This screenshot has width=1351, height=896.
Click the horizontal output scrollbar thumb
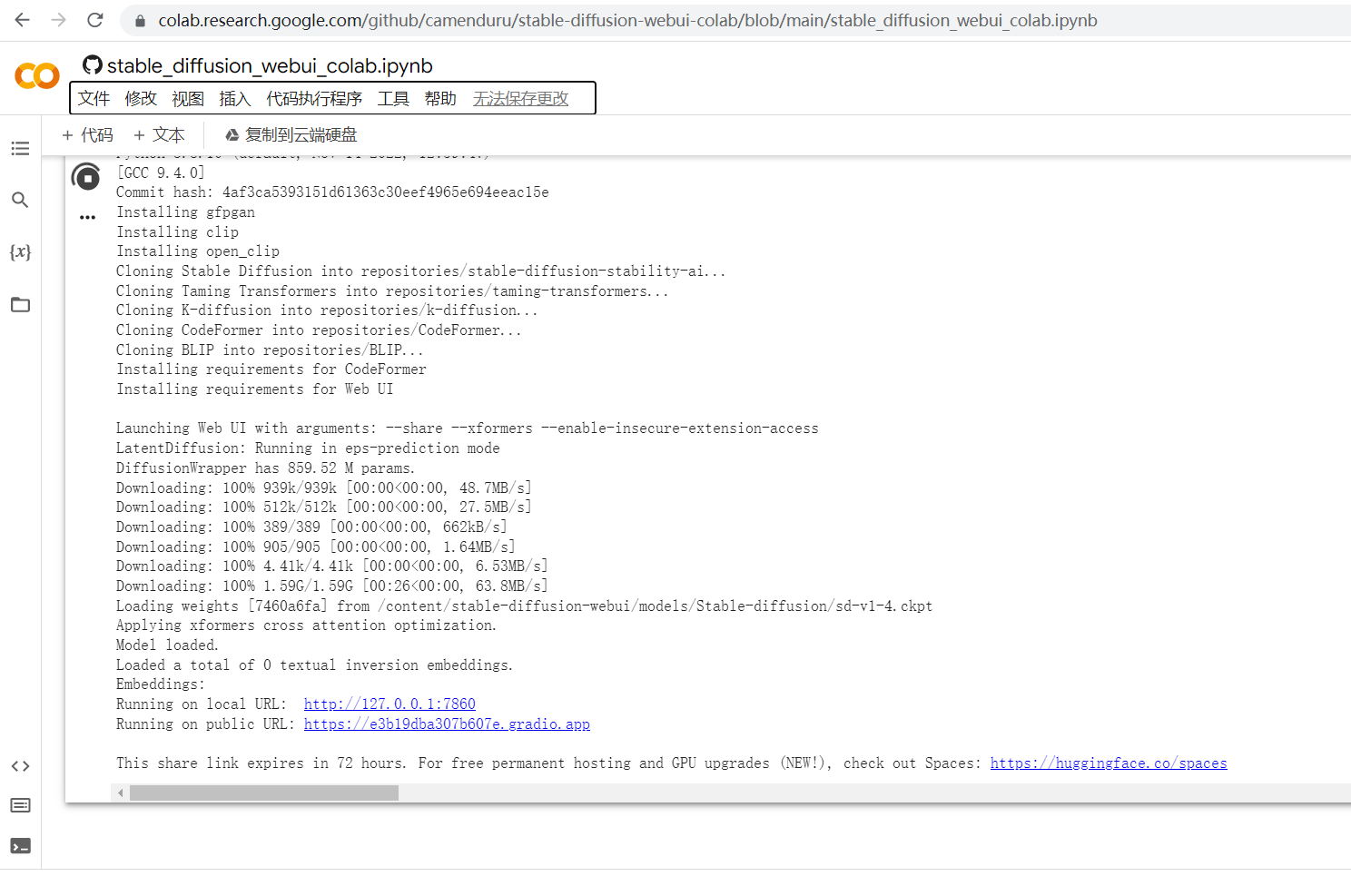coord(264,793)
